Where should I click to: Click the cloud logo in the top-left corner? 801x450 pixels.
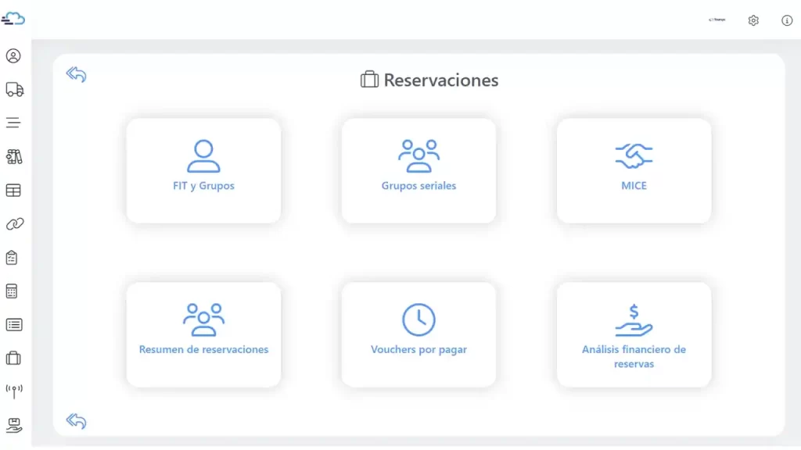(x=13, y=19)
